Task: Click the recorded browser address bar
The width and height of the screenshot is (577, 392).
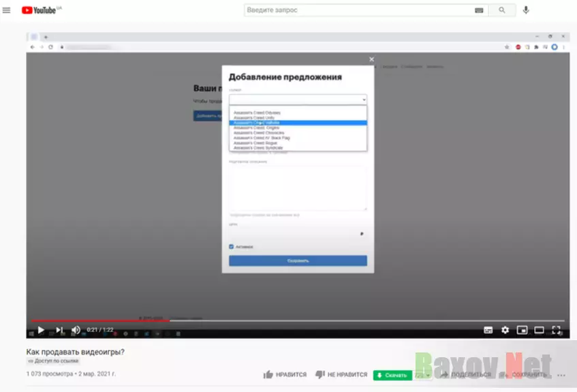Action: [280, 47]
